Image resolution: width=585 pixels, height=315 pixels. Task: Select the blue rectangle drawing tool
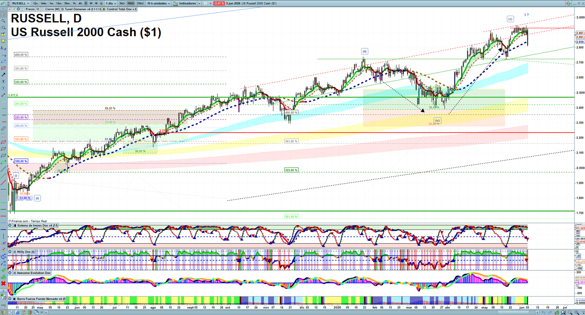pyautogui.click(x=3, y=61)
